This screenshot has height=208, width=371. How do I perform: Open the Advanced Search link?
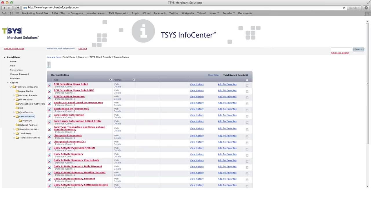coord(340,53)
